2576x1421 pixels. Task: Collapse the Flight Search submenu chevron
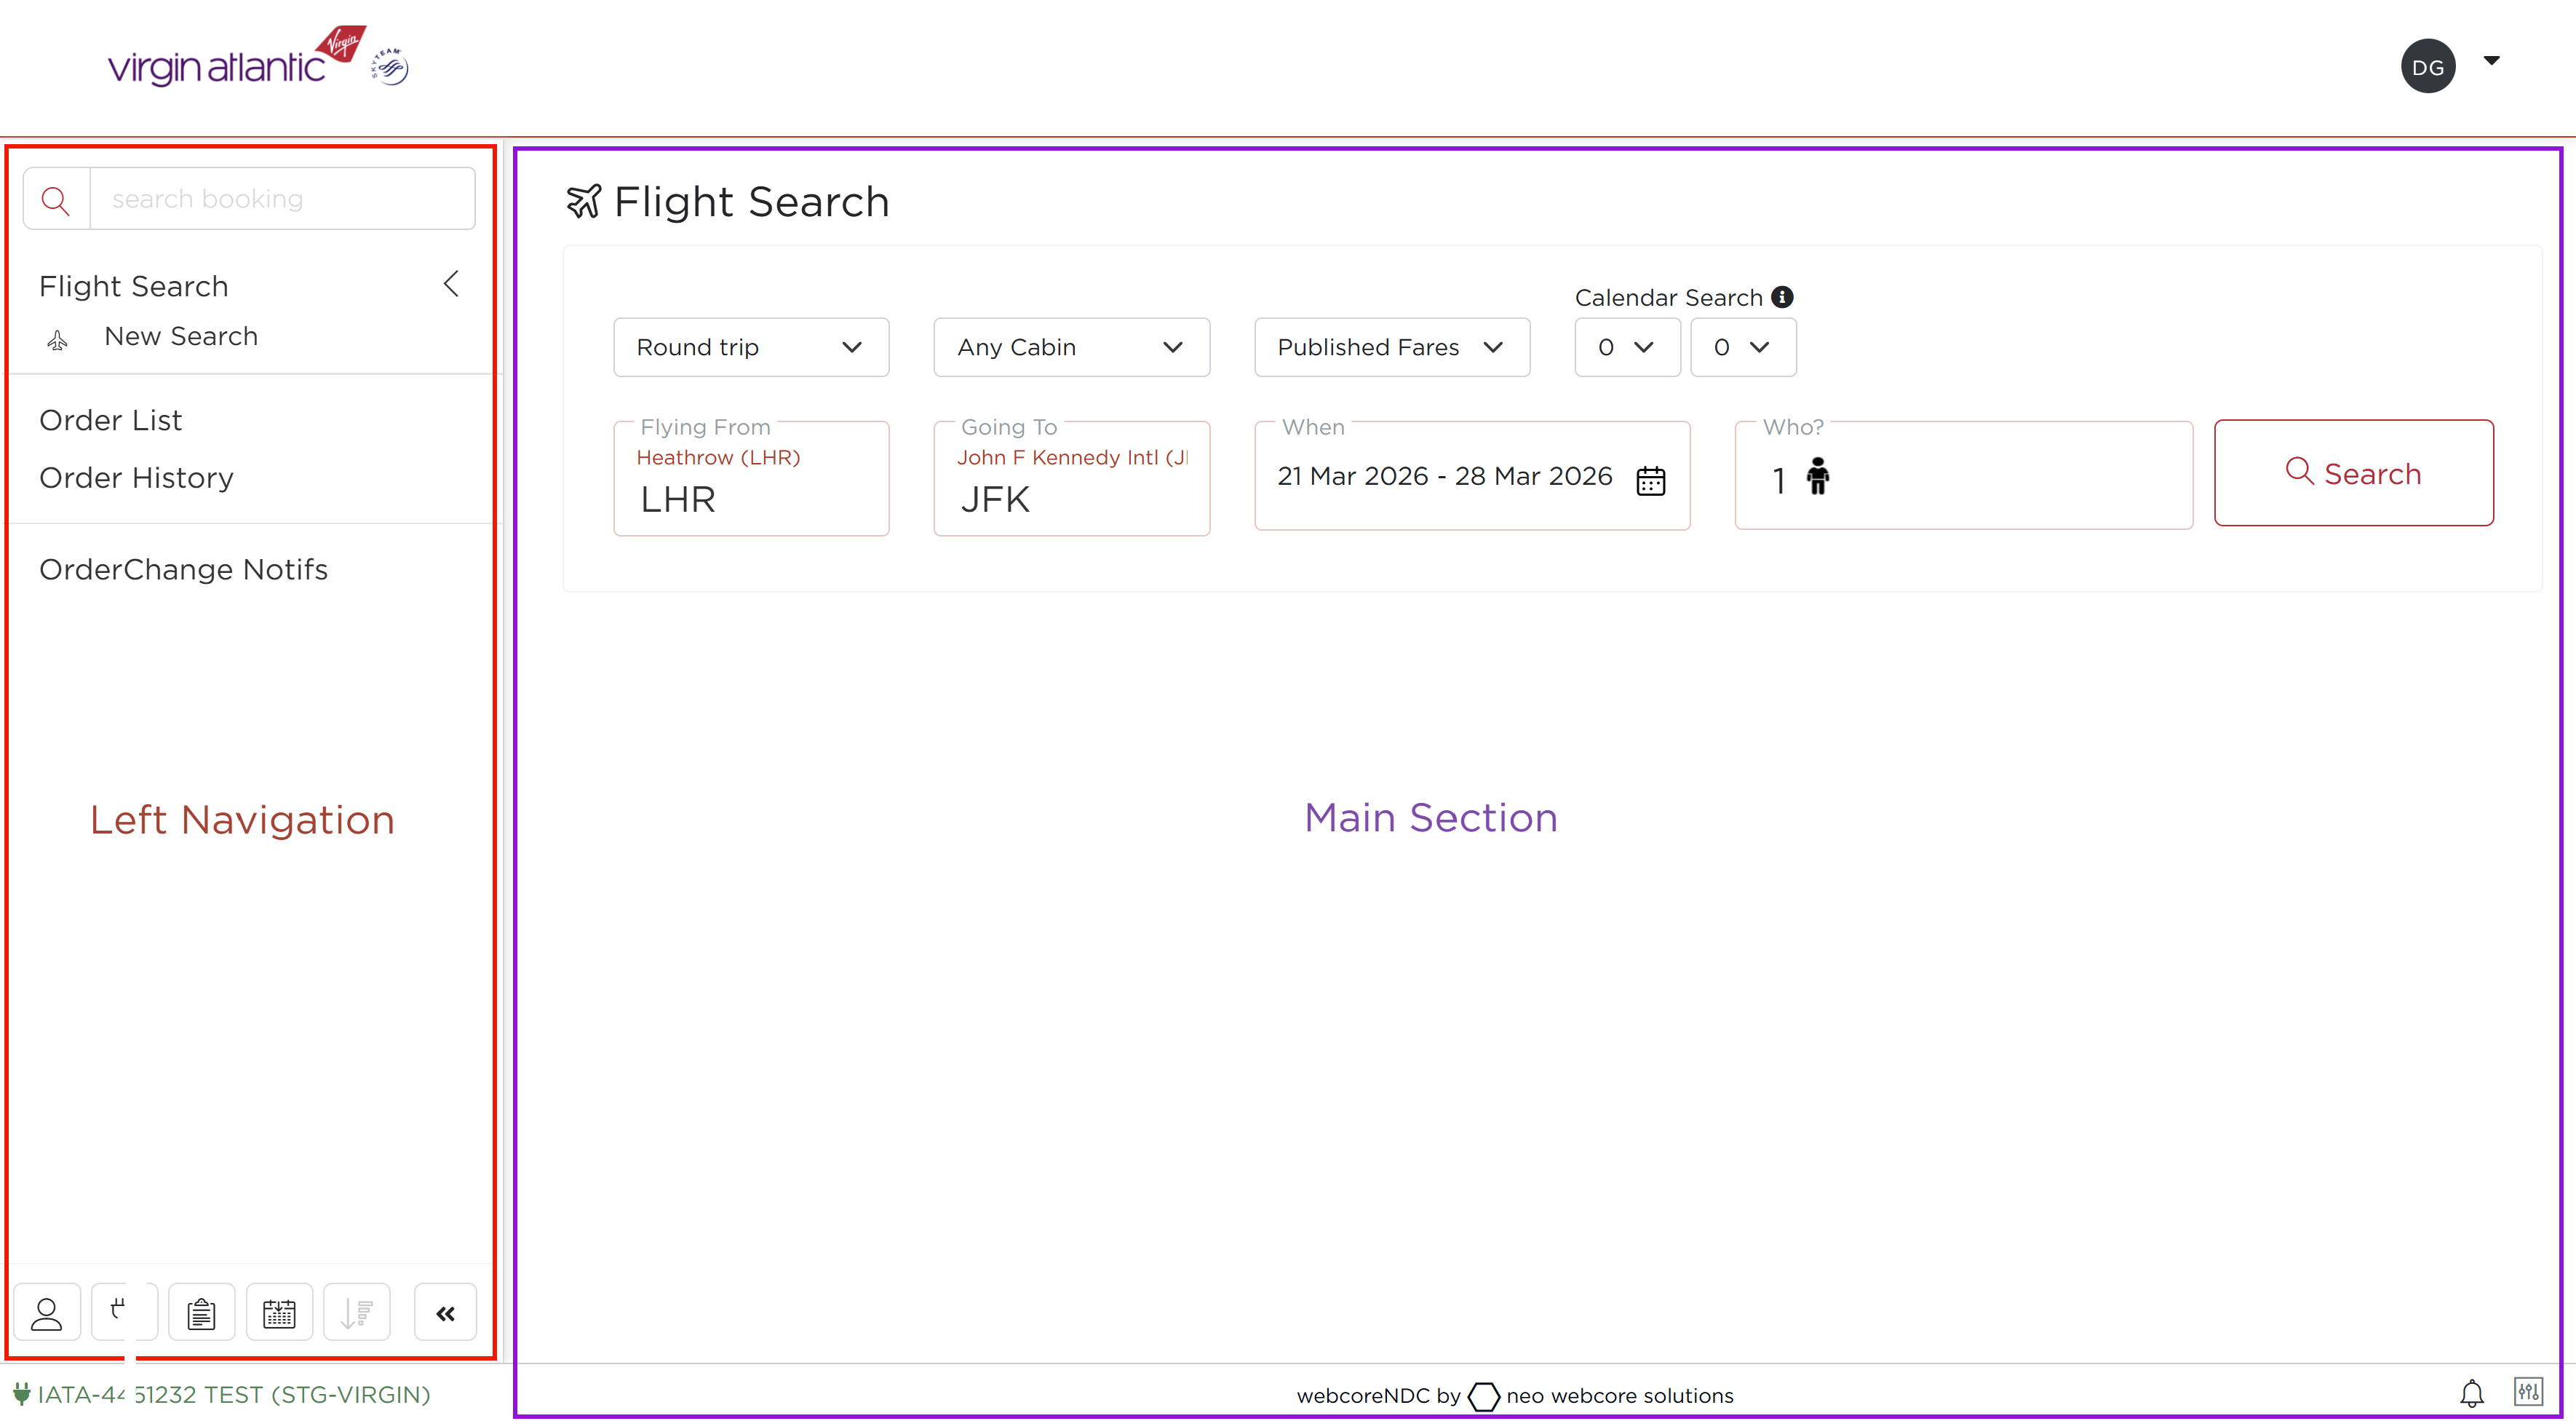[451, 284]
